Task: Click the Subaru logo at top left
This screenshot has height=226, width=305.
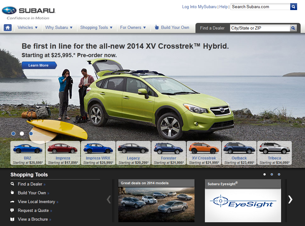Action: click(29, 12)
